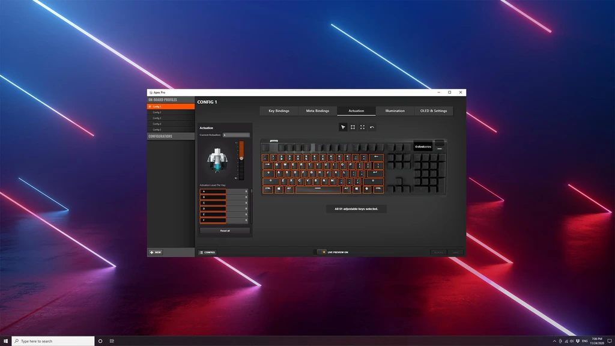Switch to the Key Bindings tab

[279, 111]
